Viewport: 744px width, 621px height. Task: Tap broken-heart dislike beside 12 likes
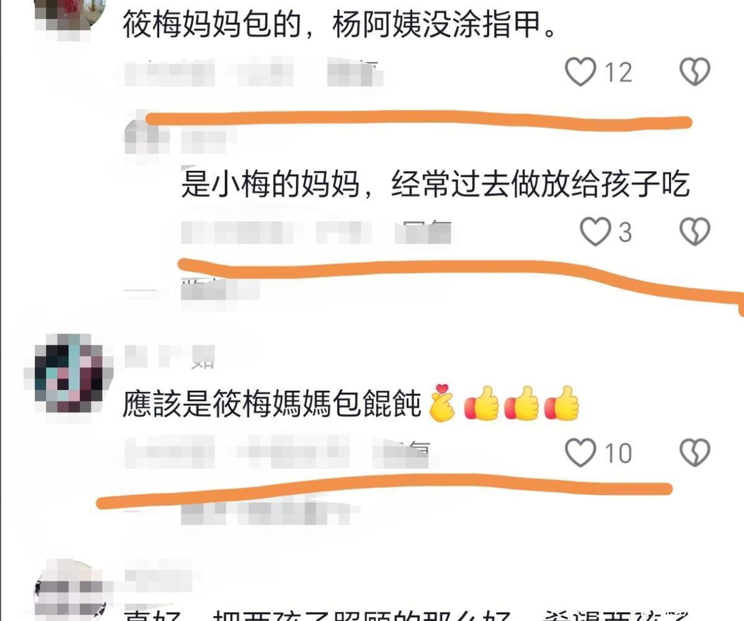pos(695,71)
